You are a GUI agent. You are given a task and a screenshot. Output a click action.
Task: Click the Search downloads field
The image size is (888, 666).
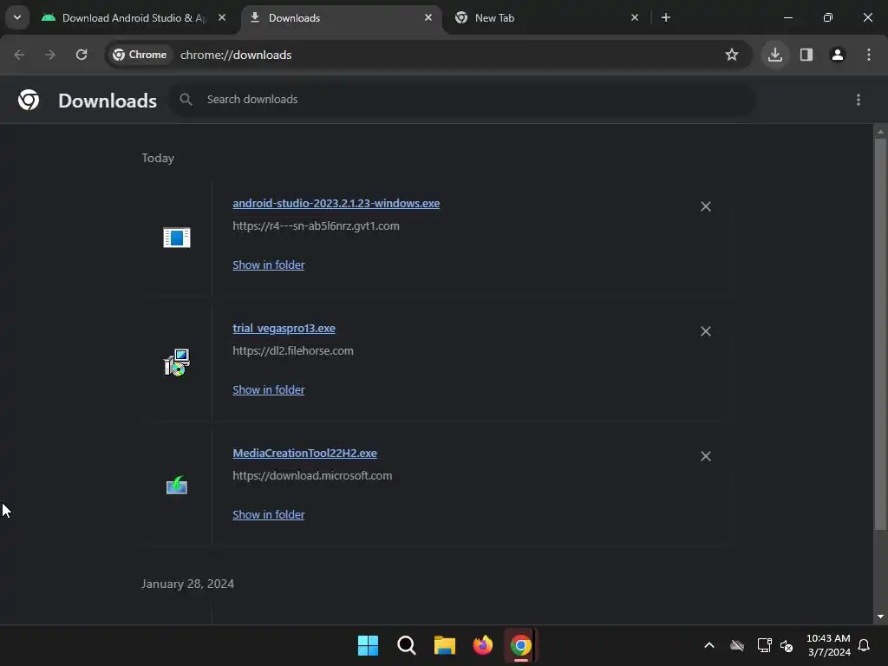click(x=463, y=100)
